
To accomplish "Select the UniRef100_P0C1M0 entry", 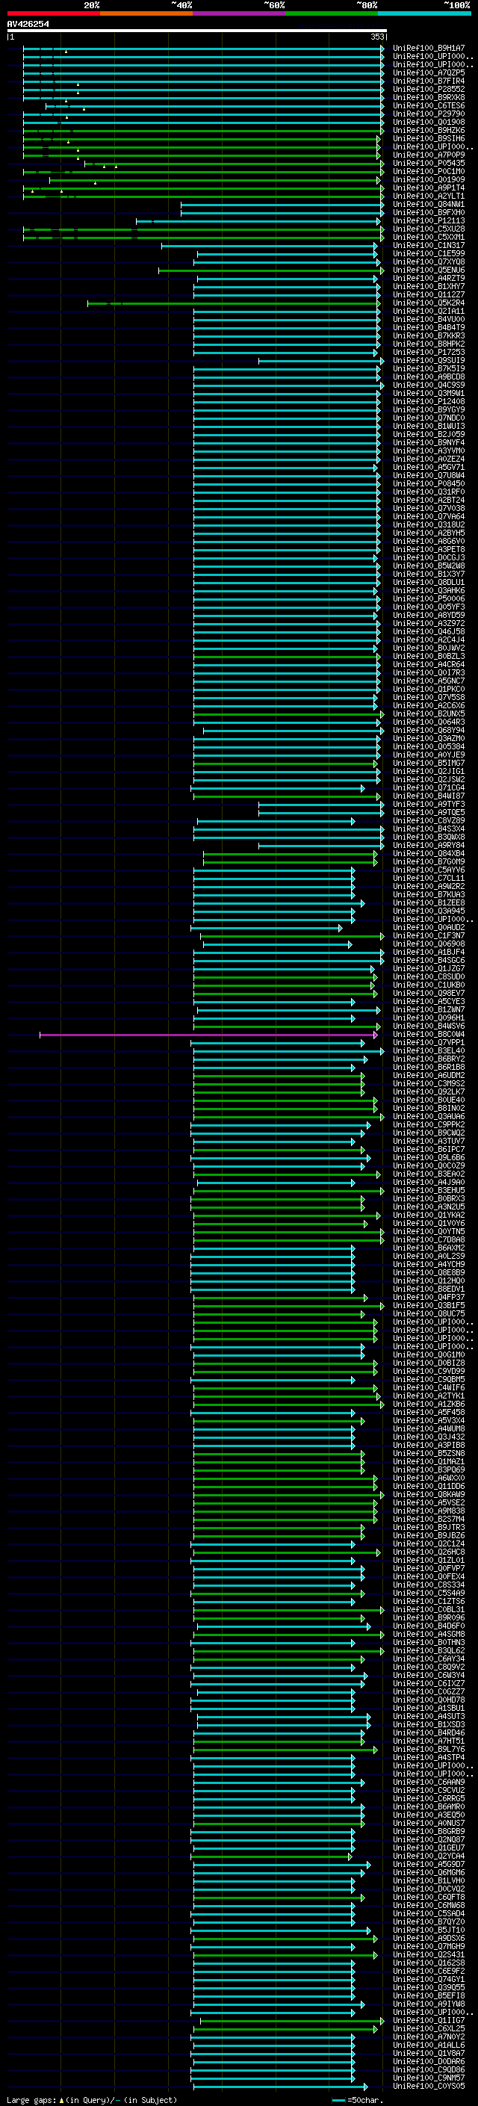I will [429, 171].
